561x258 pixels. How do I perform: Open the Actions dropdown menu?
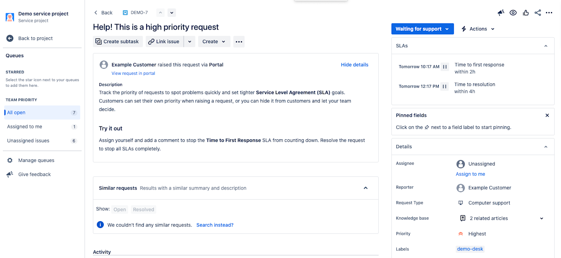(478, 29)
